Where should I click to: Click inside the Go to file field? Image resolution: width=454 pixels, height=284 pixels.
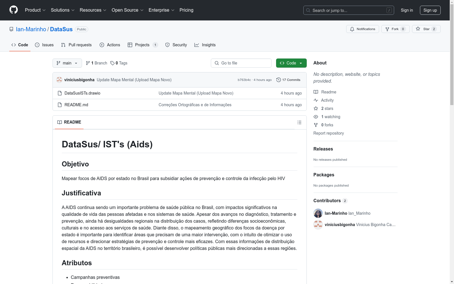point(241,63)
